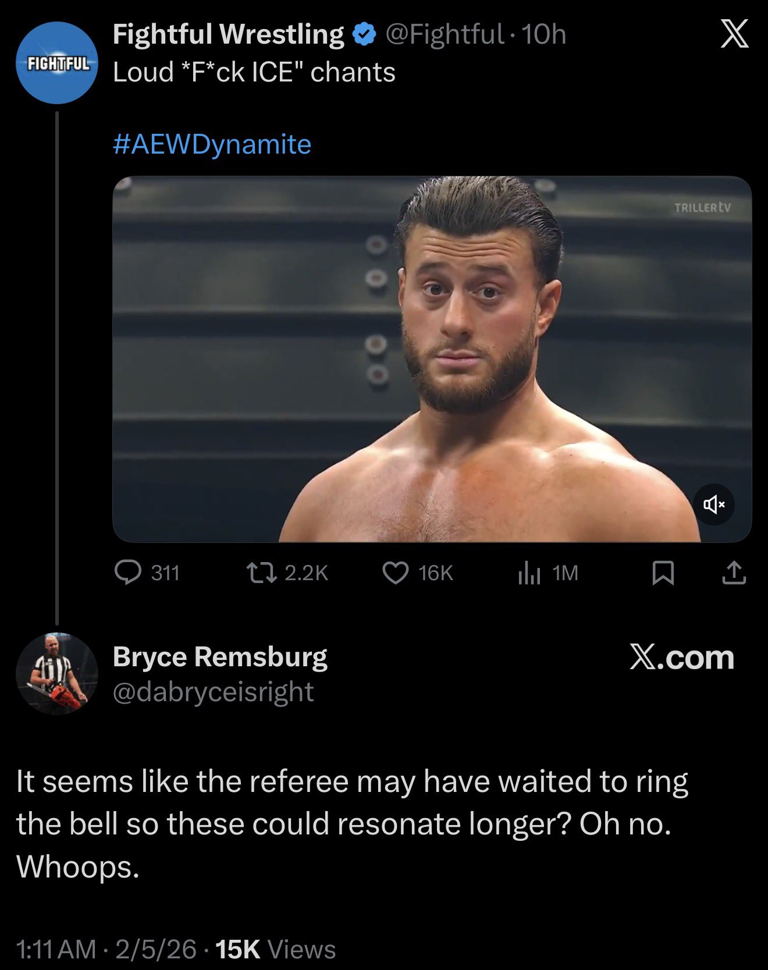
Task: Open the @dabryceisright handle
Action: [x=213, y=691]
